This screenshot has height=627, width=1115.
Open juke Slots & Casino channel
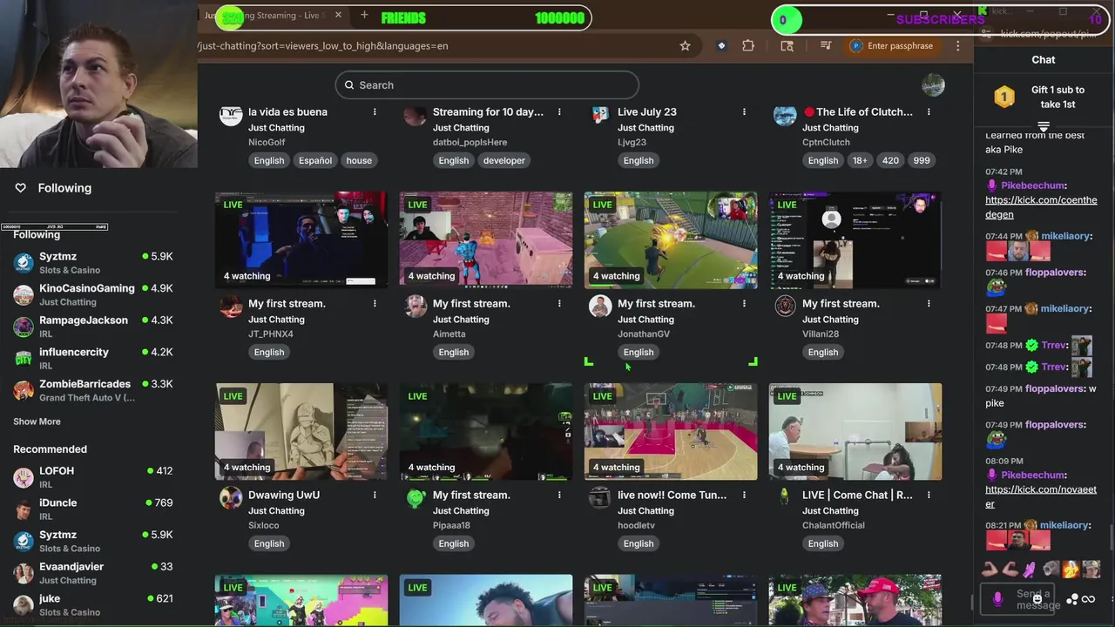(x=93, y=605)
